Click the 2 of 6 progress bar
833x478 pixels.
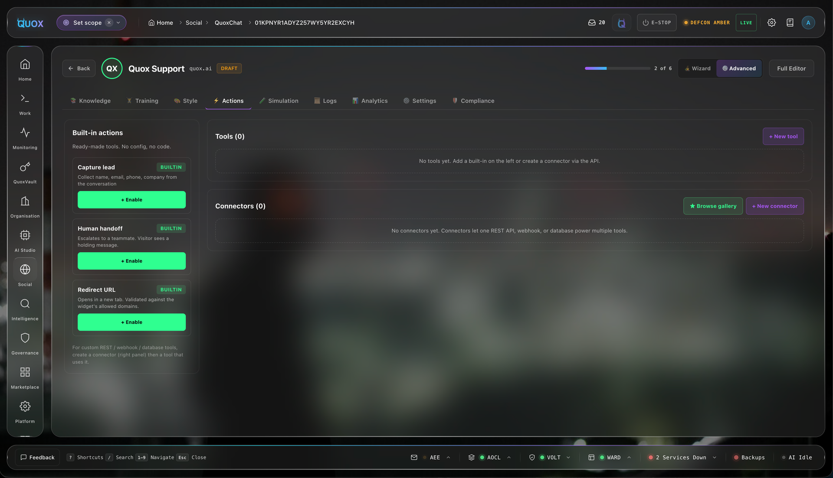(x=617, y=68)
